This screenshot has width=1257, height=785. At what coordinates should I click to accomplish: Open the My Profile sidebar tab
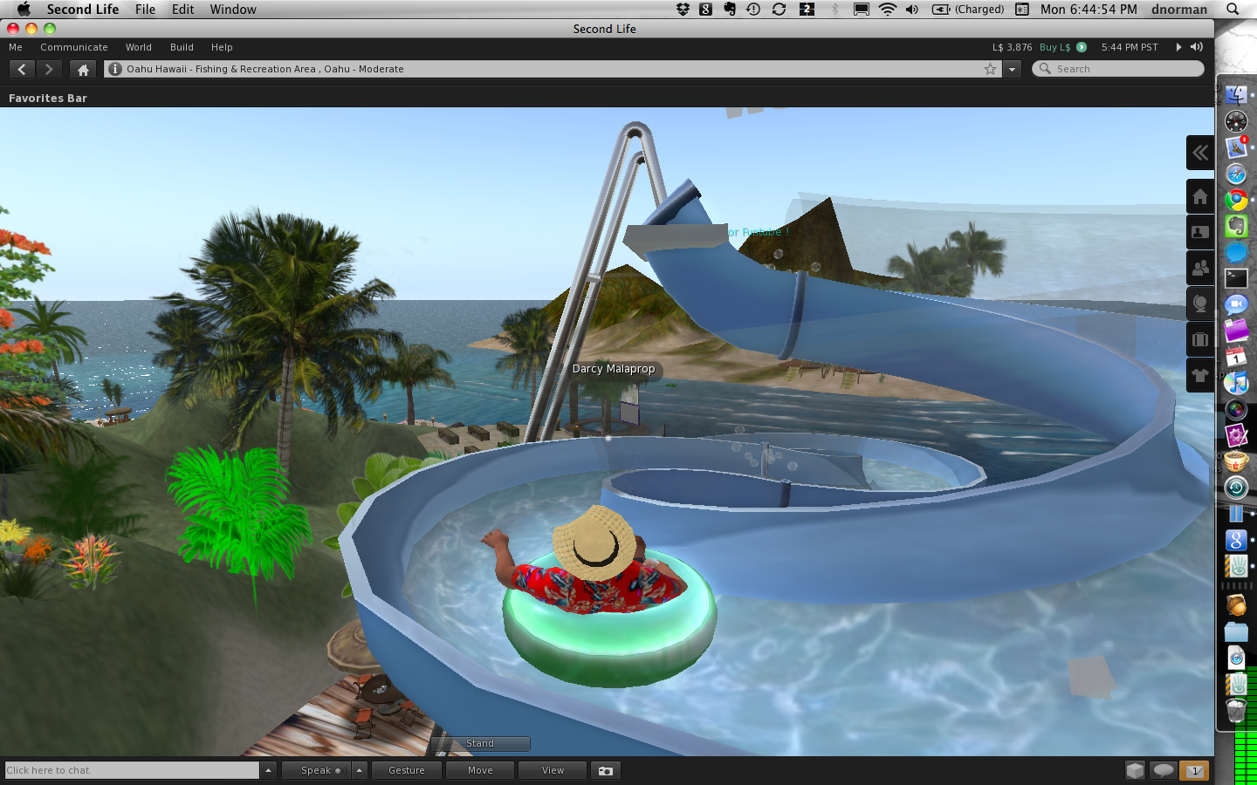tap(1200, 232)
